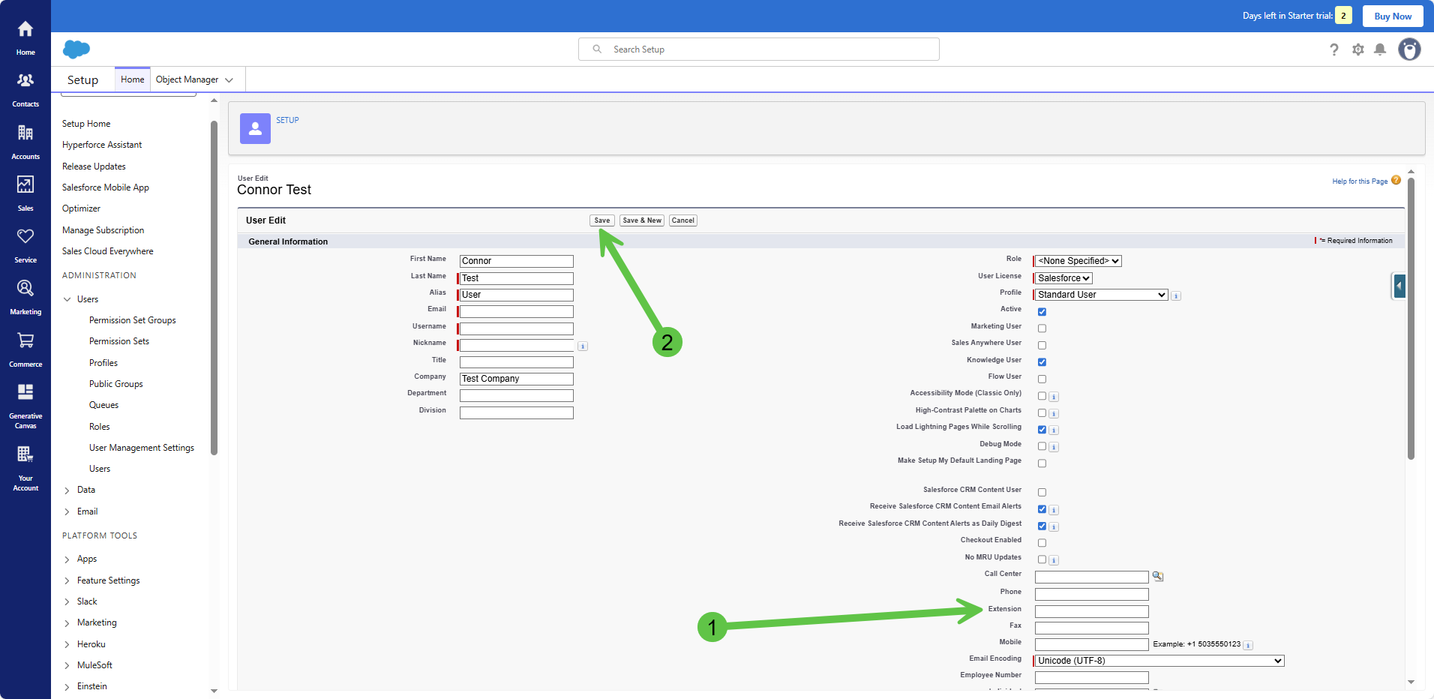Click into the Email input field

[x=516, y=312]
